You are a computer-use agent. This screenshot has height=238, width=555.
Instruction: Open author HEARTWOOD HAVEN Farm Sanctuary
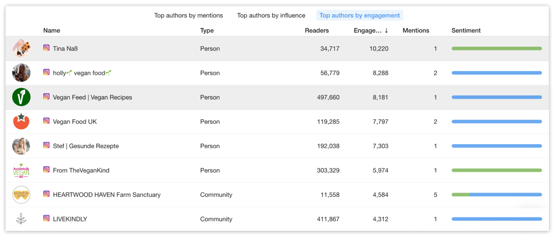(107, 195)
